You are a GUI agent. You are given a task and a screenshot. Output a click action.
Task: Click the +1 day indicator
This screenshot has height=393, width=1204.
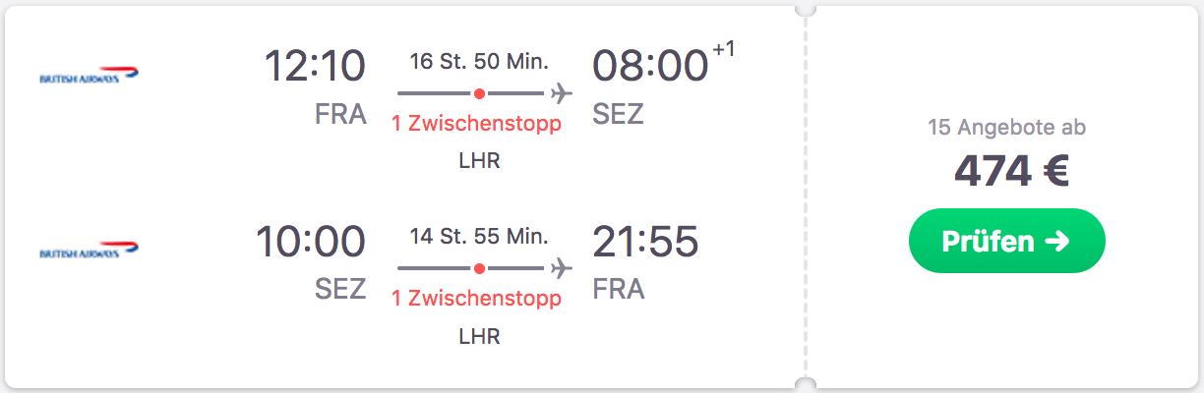723,51
